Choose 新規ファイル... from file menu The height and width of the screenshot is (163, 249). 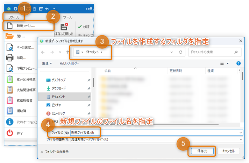(29, 26)
